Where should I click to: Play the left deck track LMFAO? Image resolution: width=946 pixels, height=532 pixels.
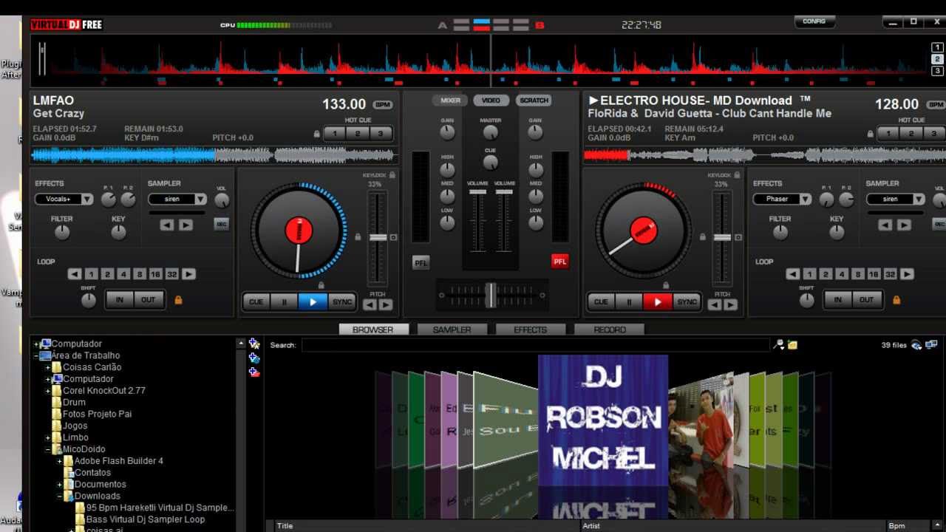click(x=313, y=301)
